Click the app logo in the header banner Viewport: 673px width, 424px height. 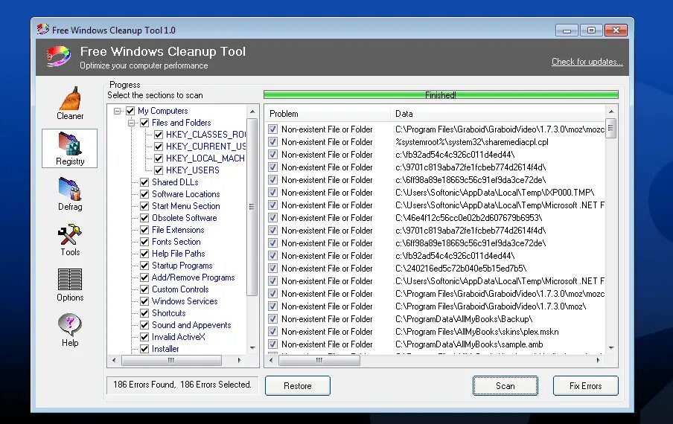point(58,57)
